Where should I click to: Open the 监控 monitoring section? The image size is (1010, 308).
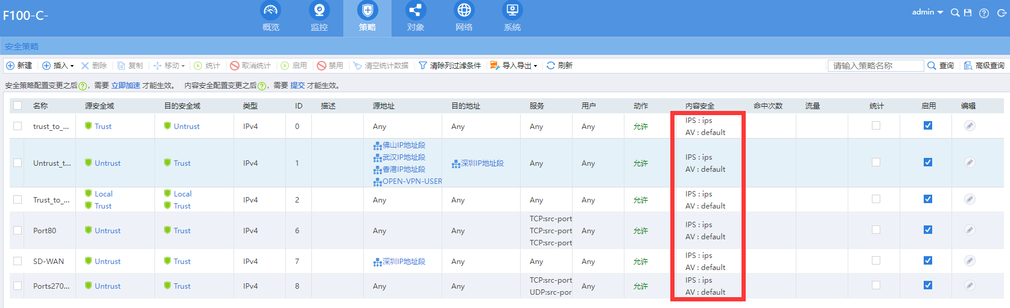point(319,17)
